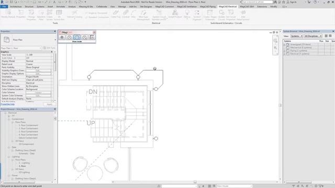Switch to the Systems ribbon tab
The image size is (335, 188).
pos(40,7)
